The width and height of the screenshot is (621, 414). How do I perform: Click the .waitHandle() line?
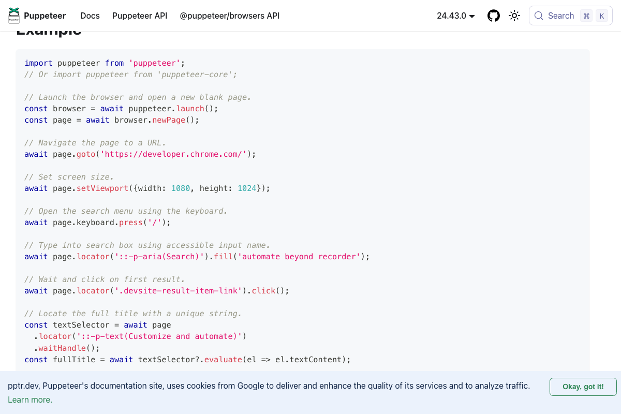pyautogui.click(x=67, y=348)
